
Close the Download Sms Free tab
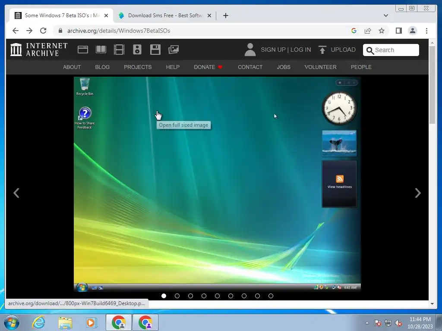click(209, 16)
